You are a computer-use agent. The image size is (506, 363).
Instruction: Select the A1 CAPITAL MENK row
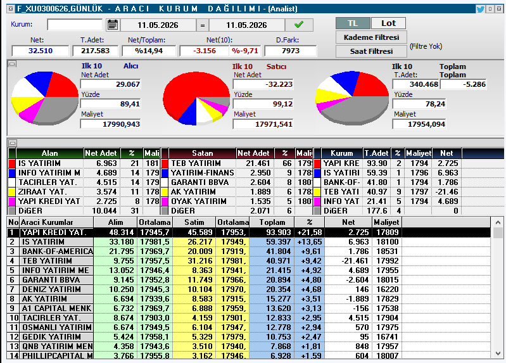(248, 309)
